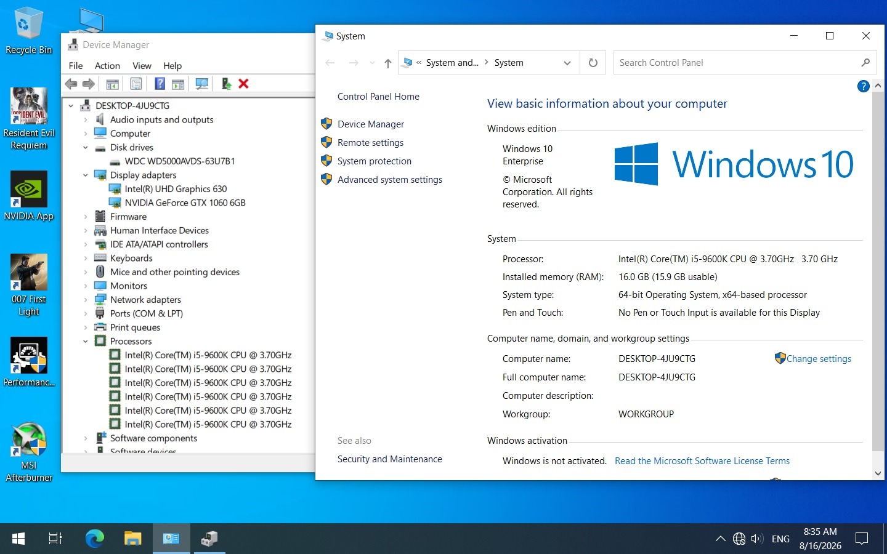The width and height of the screenshot is (887, 554).
Task: Open the Properties toolbar icon in Device Manager
Action: point(136,84)
